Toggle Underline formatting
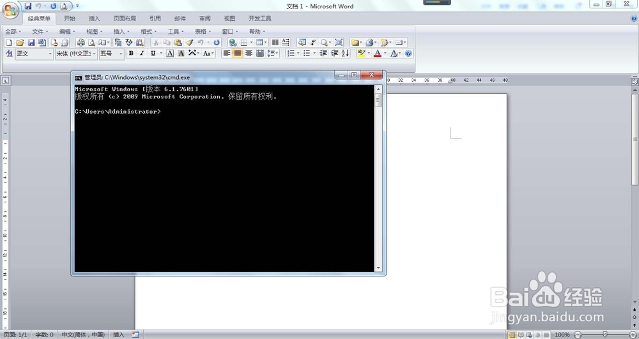The image size is (639, 339). 153,54
